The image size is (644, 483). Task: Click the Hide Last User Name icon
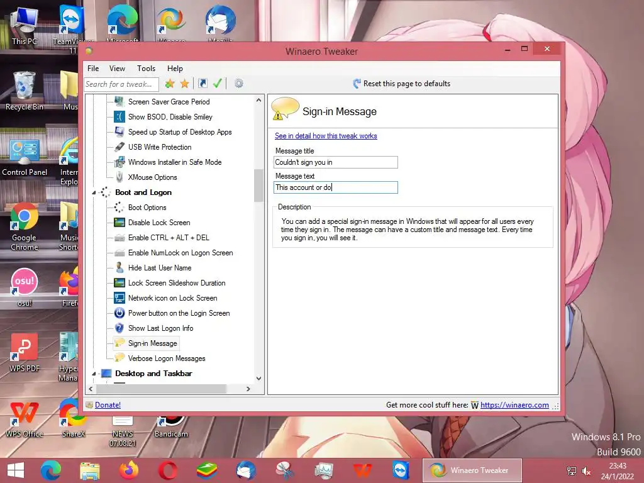(119, 268)
